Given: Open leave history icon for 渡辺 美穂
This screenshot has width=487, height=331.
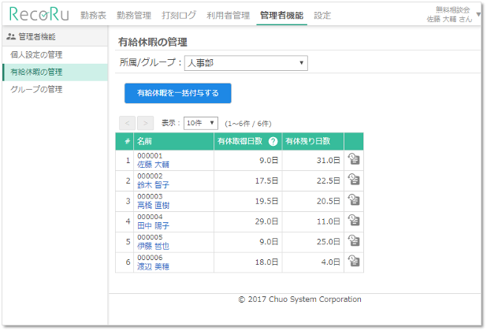Looking at the screenshot, I should click(x=354, y=261).
